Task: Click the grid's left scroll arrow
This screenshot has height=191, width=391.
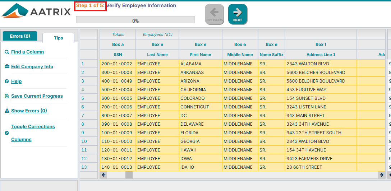Action: click(104, 175)
